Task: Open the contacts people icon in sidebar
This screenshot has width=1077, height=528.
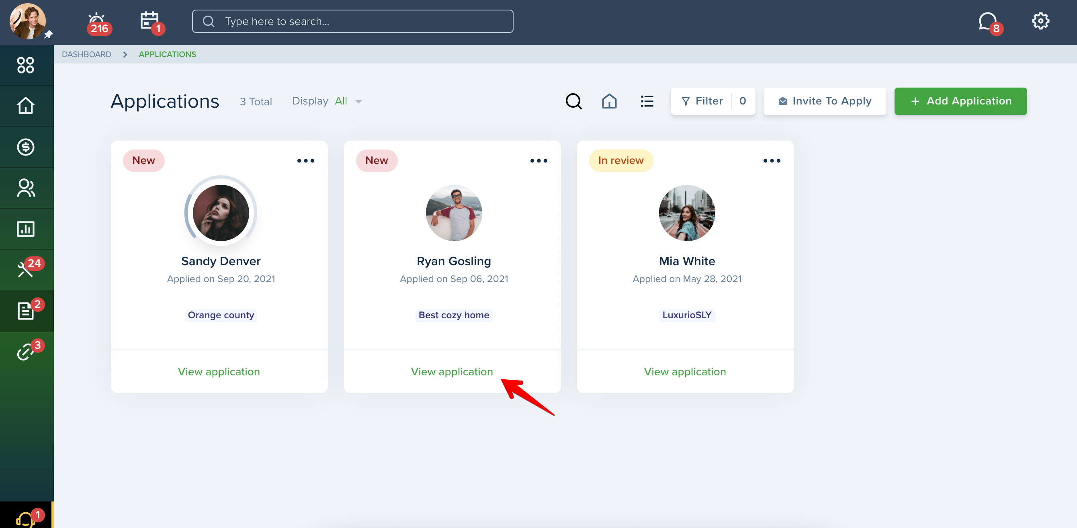Action: (x=25, y=188)
